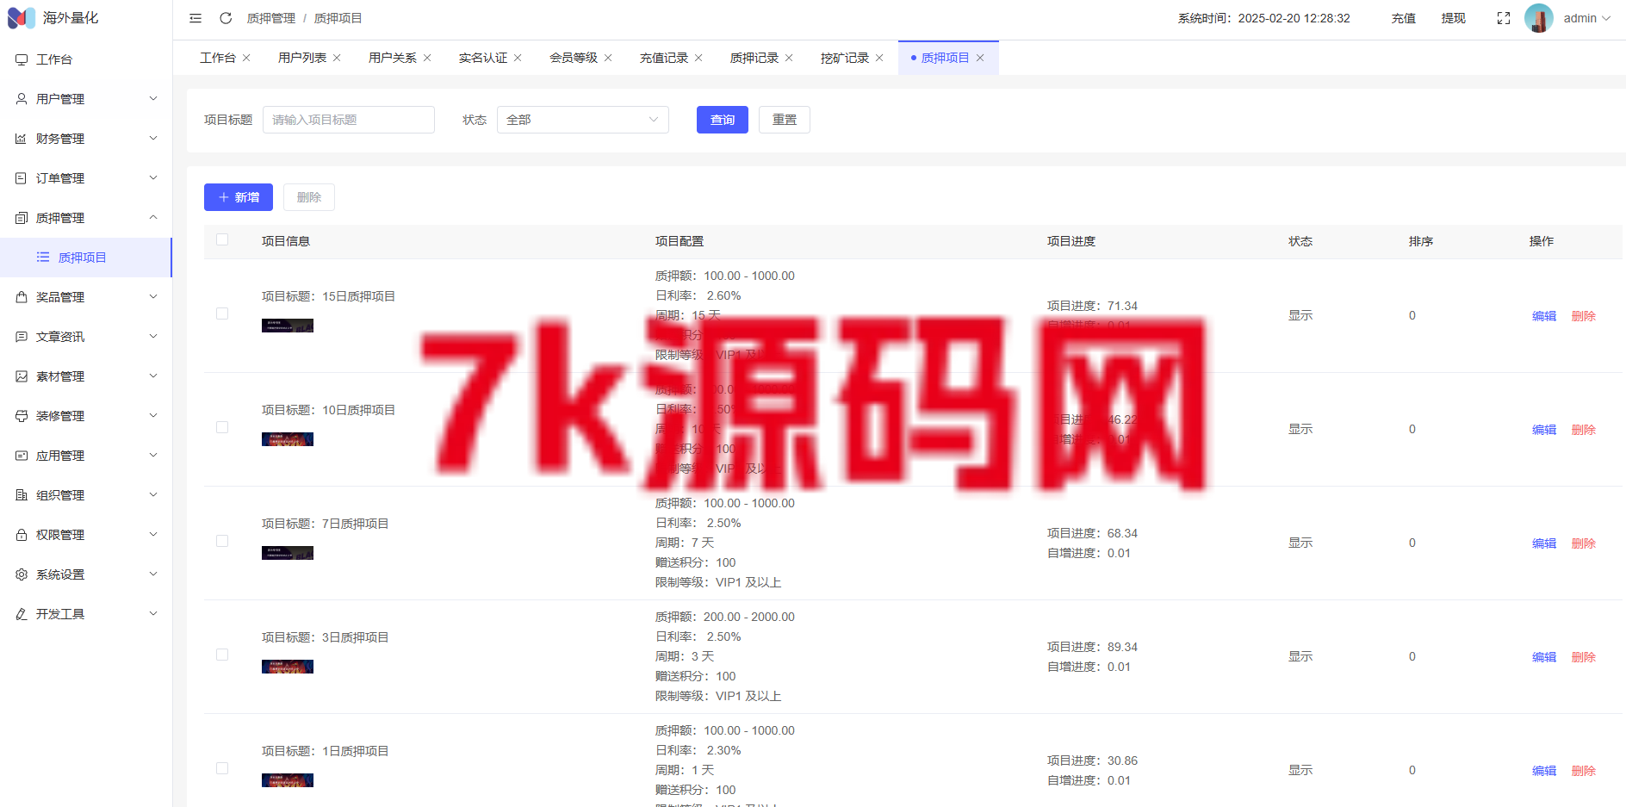Click the 财务管理 chart icon

pos(22,139)
